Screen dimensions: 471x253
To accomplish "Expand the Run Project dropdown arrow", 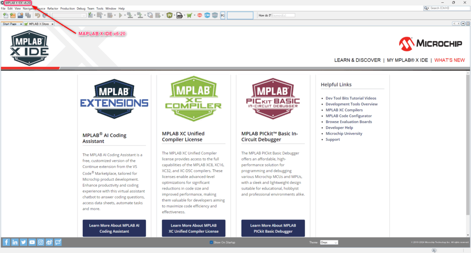I will click(125, 15).
